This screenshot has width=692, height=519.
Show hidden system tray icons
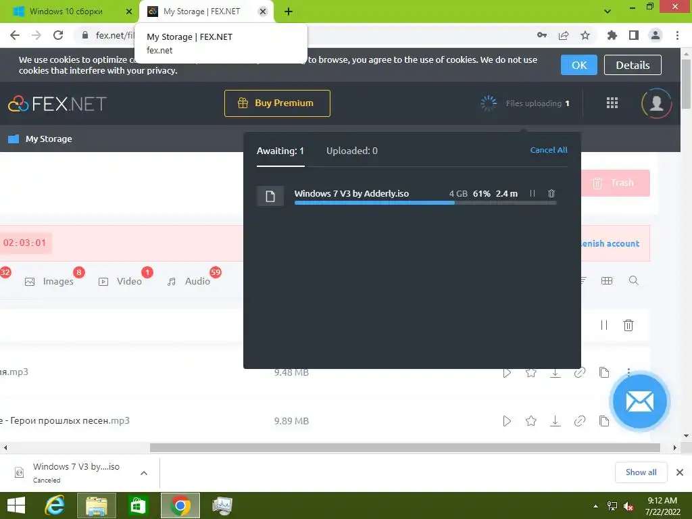point(596,506)
